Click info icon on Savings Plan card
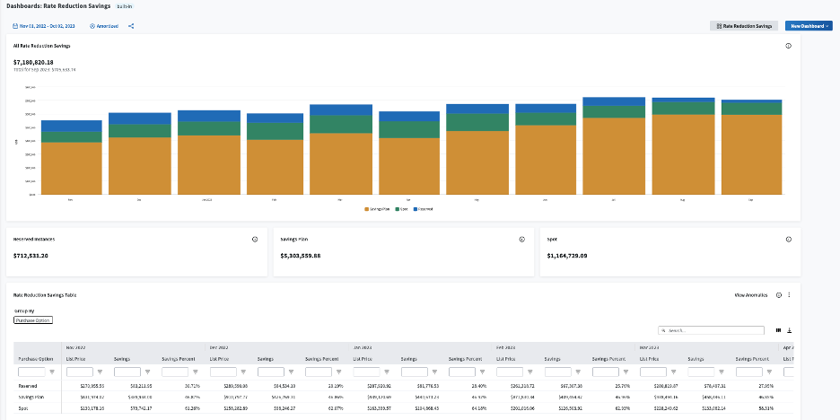Viewport: 840px width, 420px height. point(521,240)
